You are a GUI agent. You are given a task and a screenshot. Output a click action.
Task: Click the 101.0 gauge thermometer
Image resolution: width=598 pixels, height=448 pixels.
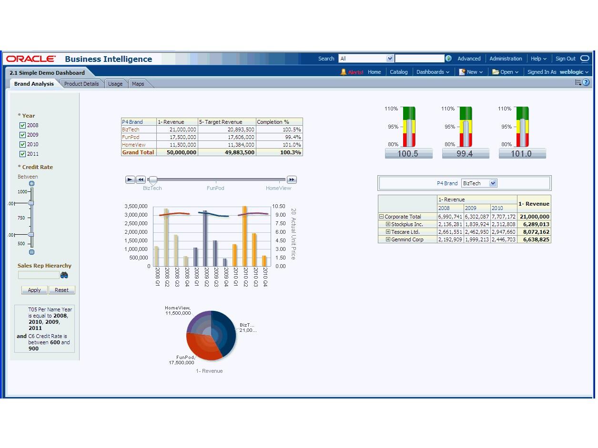[x=522, y=127]
